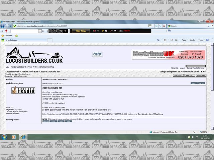Click the NetrinoUK advertisement banner
The image size is (214, 160).
coord(169,55)
